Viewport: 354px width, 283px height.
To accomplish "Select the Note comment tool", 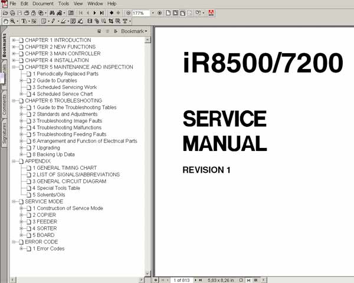I will tap(44, 21).
